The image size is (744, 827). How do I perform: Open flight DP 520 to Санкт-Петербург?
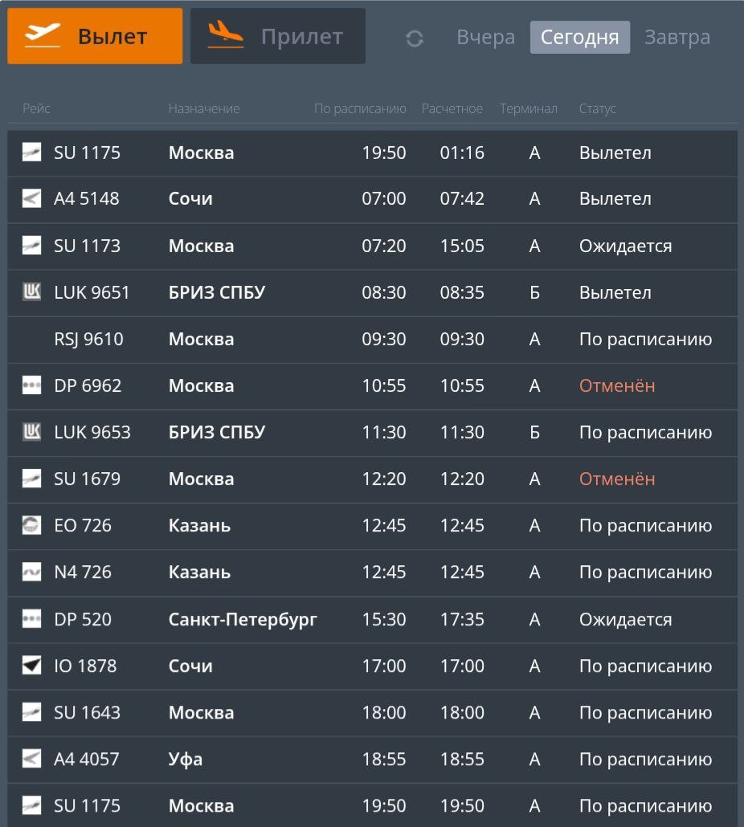372,619
